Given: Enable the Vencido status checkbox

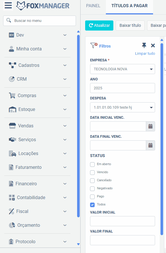Looking at the screenshot, I should 92,173.
